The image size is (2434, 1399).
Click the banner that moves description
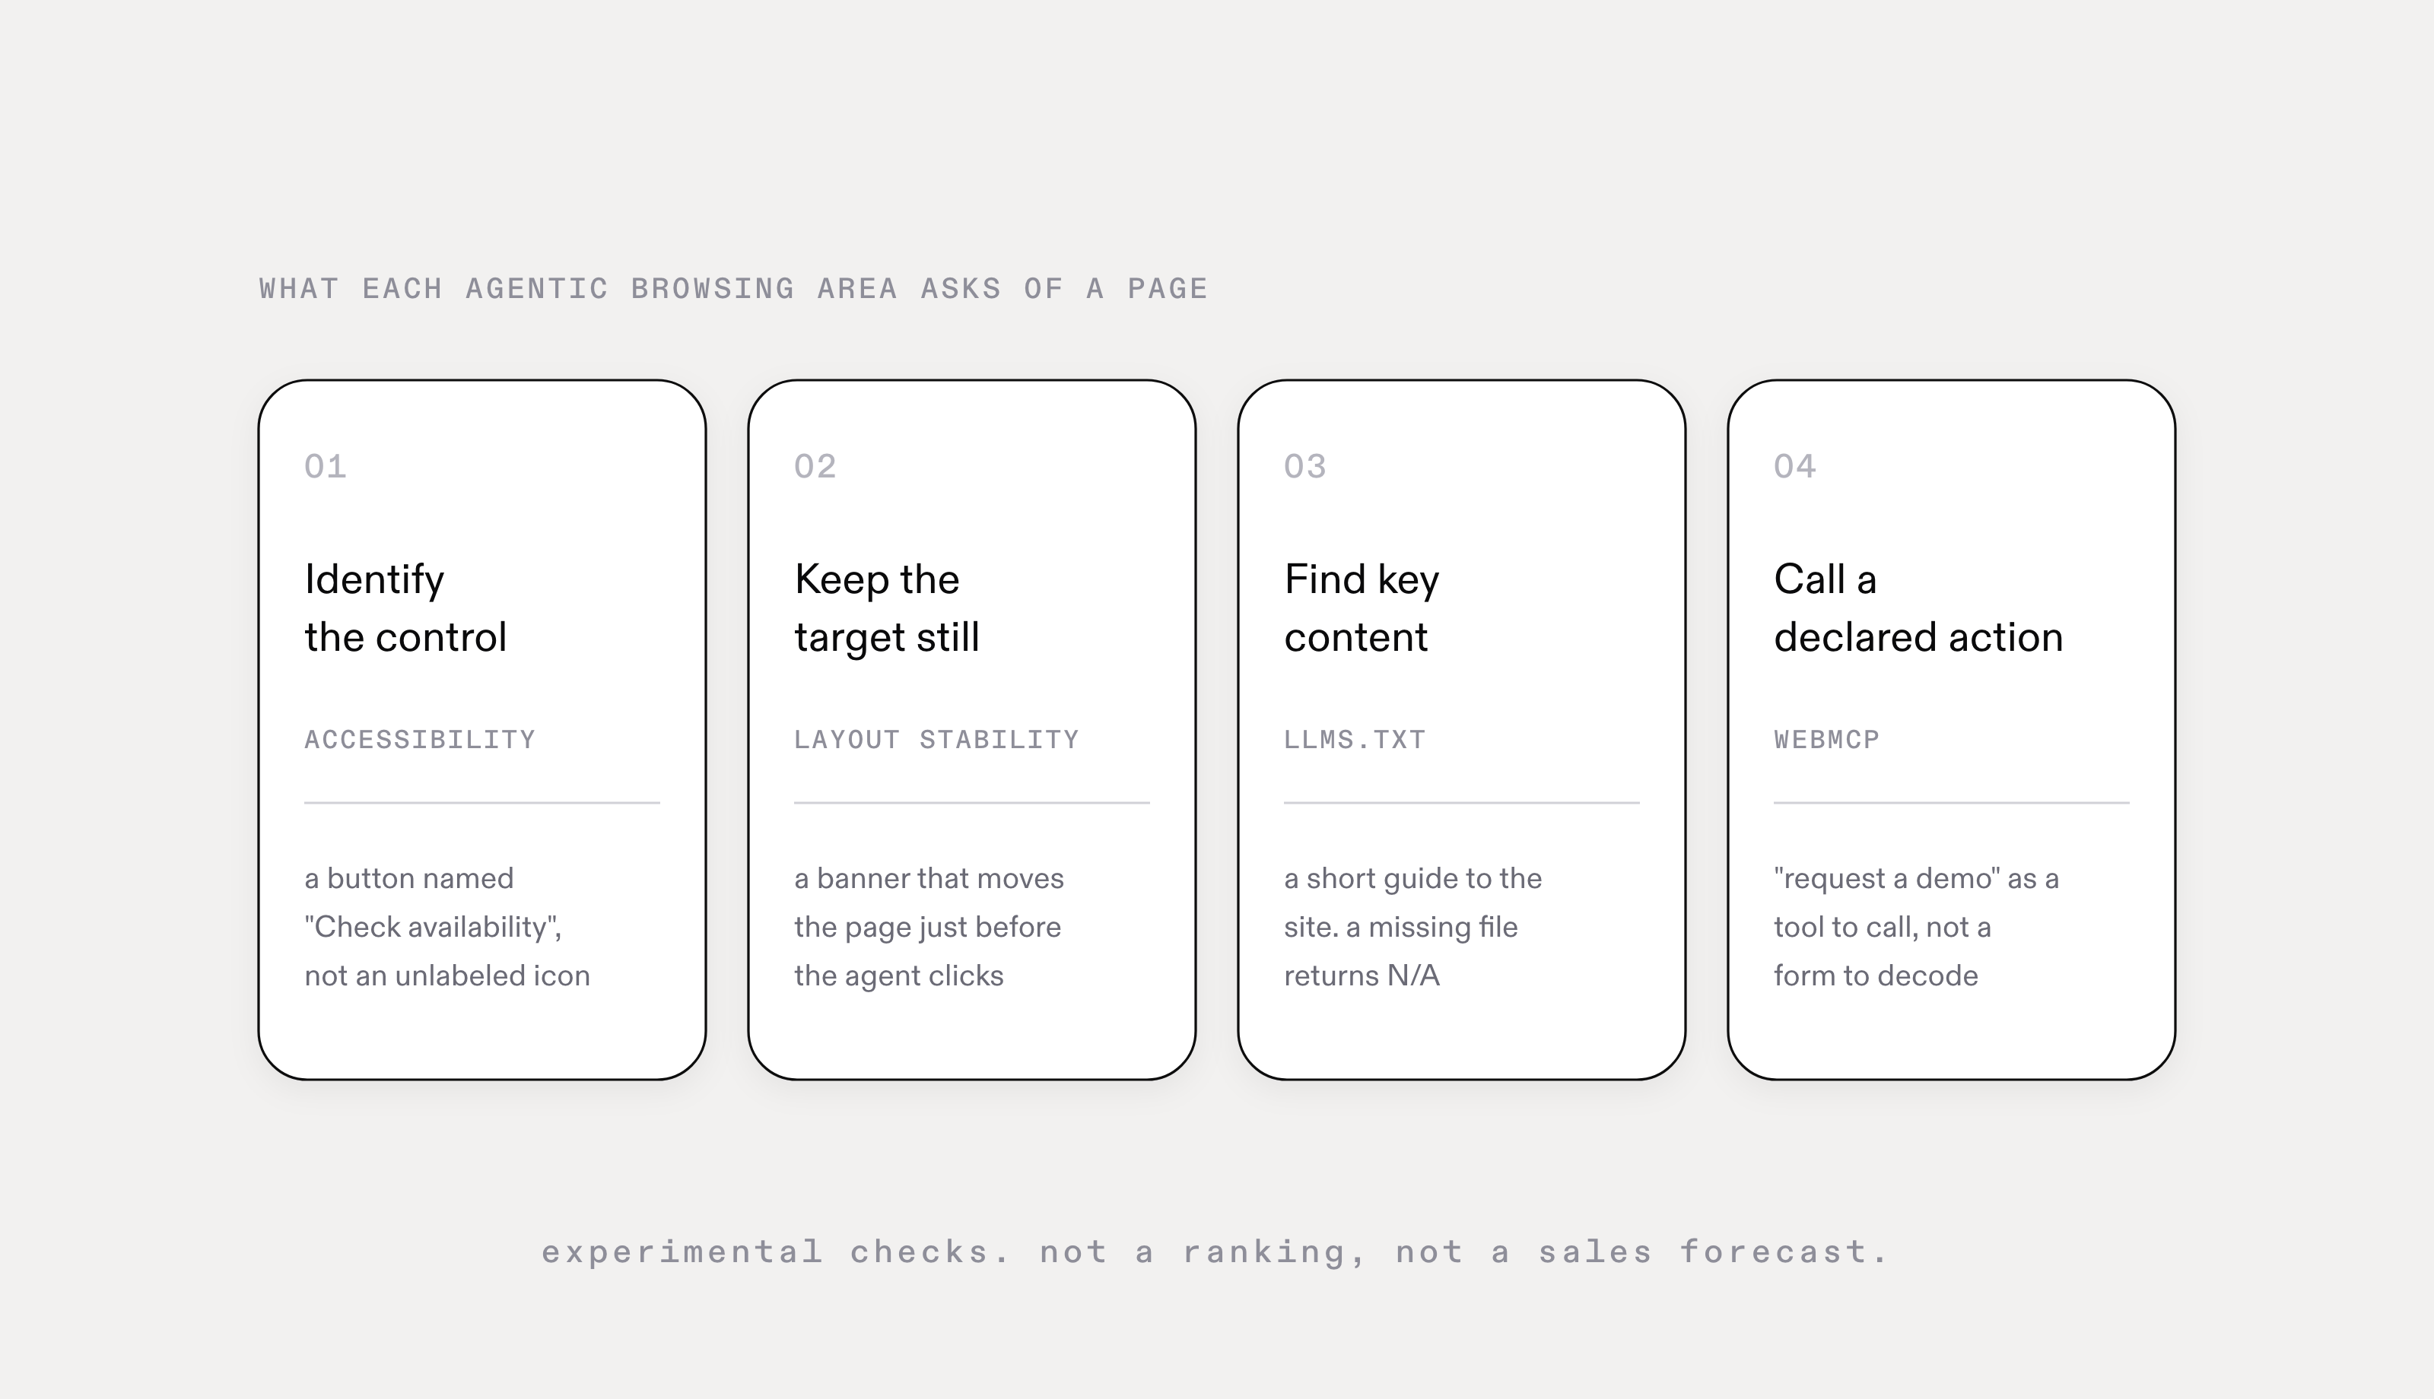point(928,928)
